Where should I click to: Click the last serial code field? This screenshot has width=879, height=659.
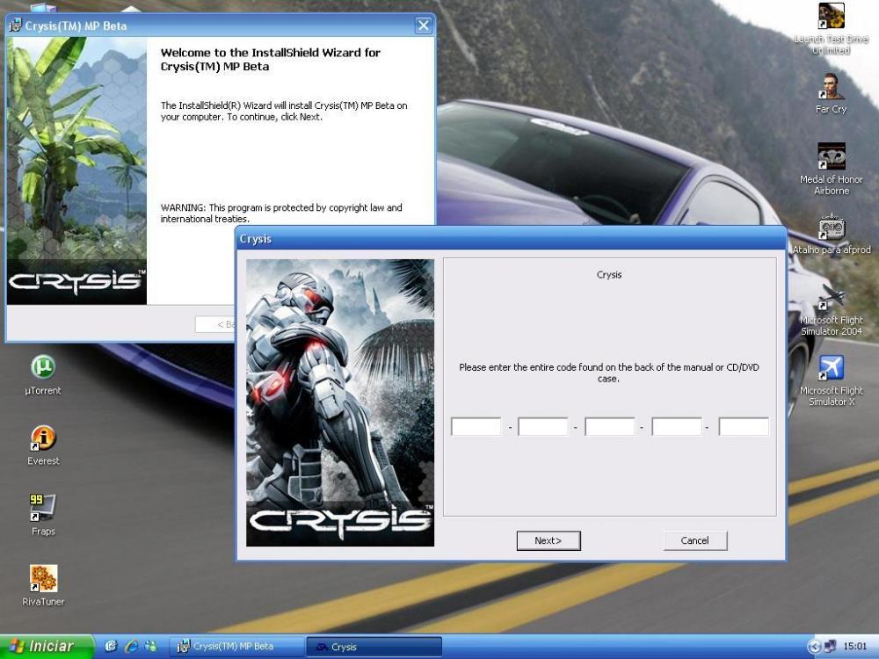pos(744,427)
